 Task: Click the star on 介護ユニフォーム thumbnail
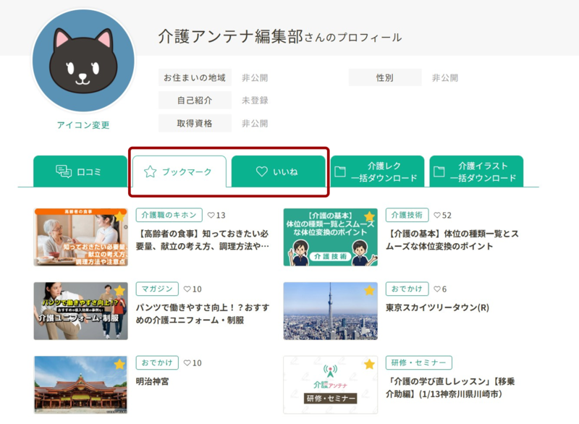coord(120,290)
